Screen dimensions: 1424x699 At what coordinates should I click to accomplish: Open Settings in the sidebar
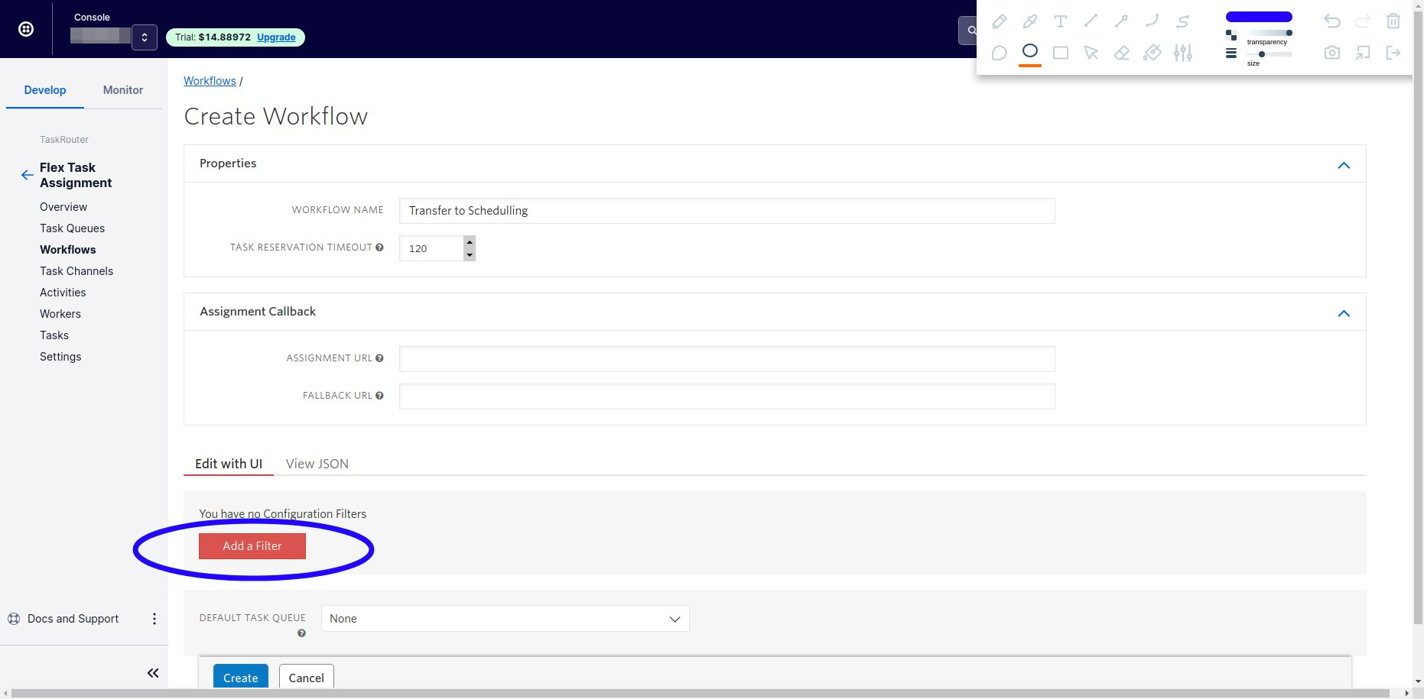(60, 357)
